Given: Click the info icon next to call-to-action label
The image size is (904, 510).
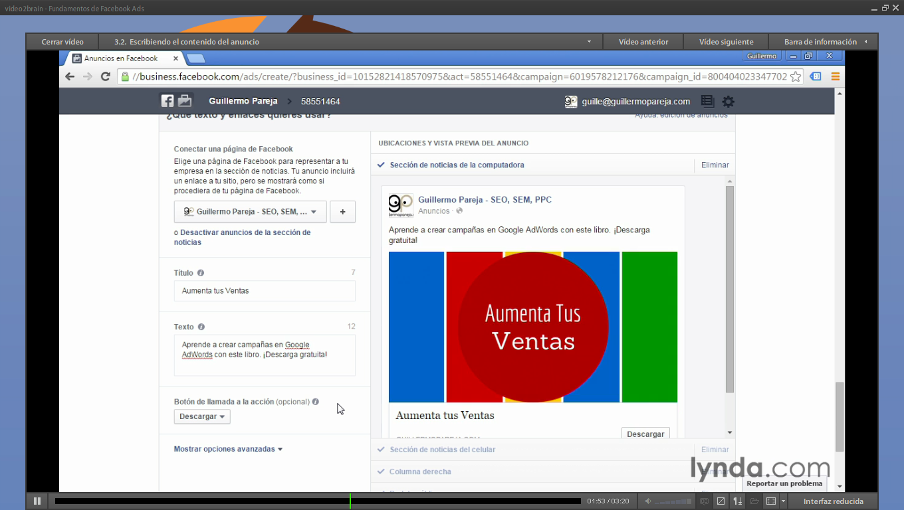Looking at the screenshot, I should tap(316, 402).
